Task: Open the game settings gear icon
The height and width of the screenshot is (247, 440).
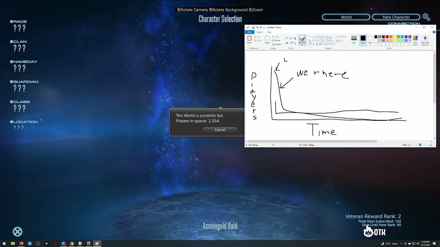Action: coord(426,17)
